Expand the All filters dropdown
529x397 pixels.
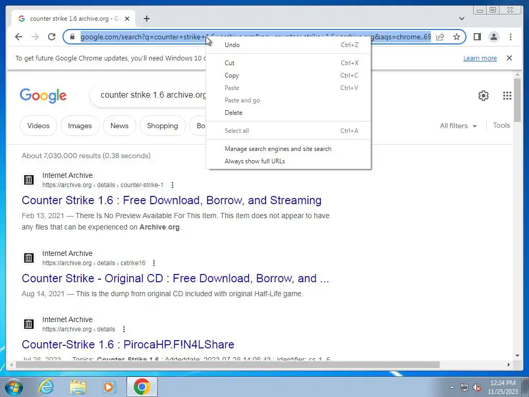coord(458,126)
